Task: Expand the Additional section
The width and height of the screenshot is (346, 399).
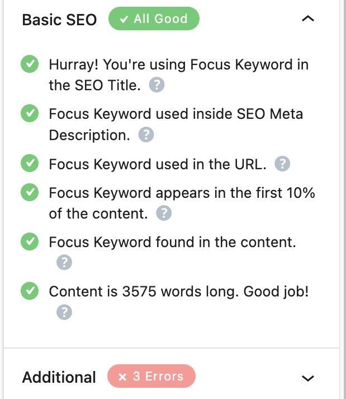Action: 307,378
